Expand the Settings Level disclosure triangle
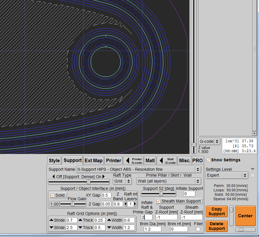 pos(253,169)
